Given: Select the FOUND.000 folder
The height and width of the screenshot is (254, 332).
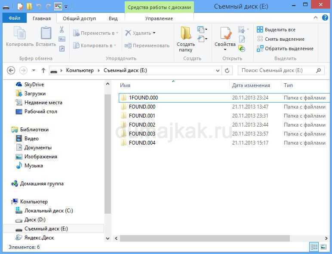Looking at the screenshot, I should pos(224,107).
